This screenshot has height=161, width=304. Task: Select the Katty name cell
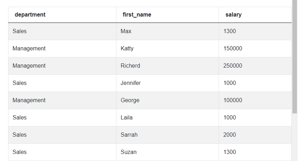coord(127,49)
